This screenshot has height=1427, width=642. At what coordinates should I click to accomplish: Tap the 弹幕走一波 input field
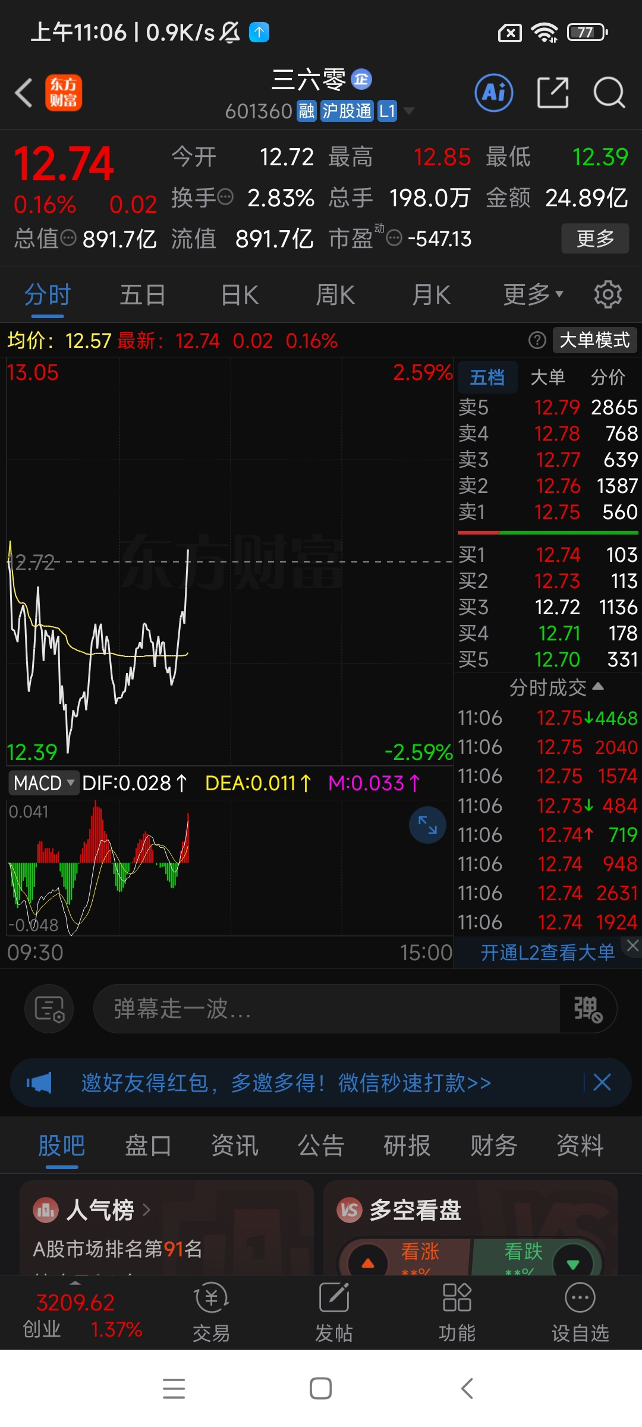click(326, 1008)
